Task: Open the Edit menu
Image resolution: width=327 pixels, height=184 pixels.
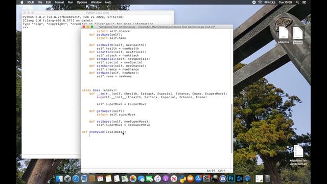Action: coord(49,2)
